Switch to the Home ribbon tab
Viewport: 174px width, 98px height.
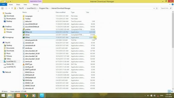pos(11,5)
